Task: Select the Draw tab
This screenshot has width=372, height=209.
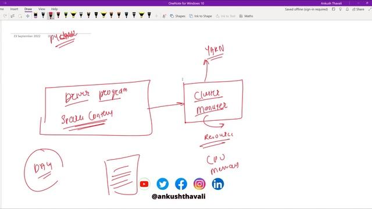Action: pos(28,9)
